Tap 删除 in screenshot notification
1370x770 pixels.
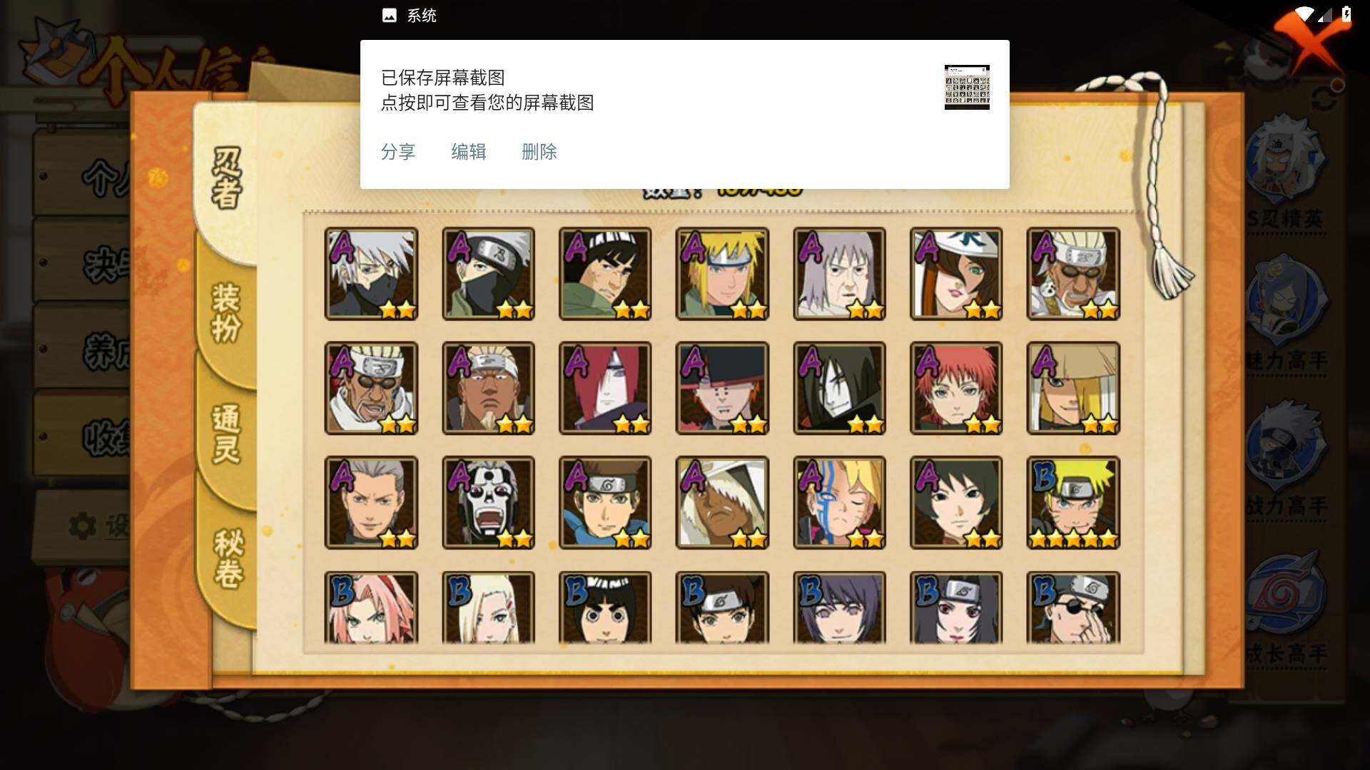coord(539,152)
